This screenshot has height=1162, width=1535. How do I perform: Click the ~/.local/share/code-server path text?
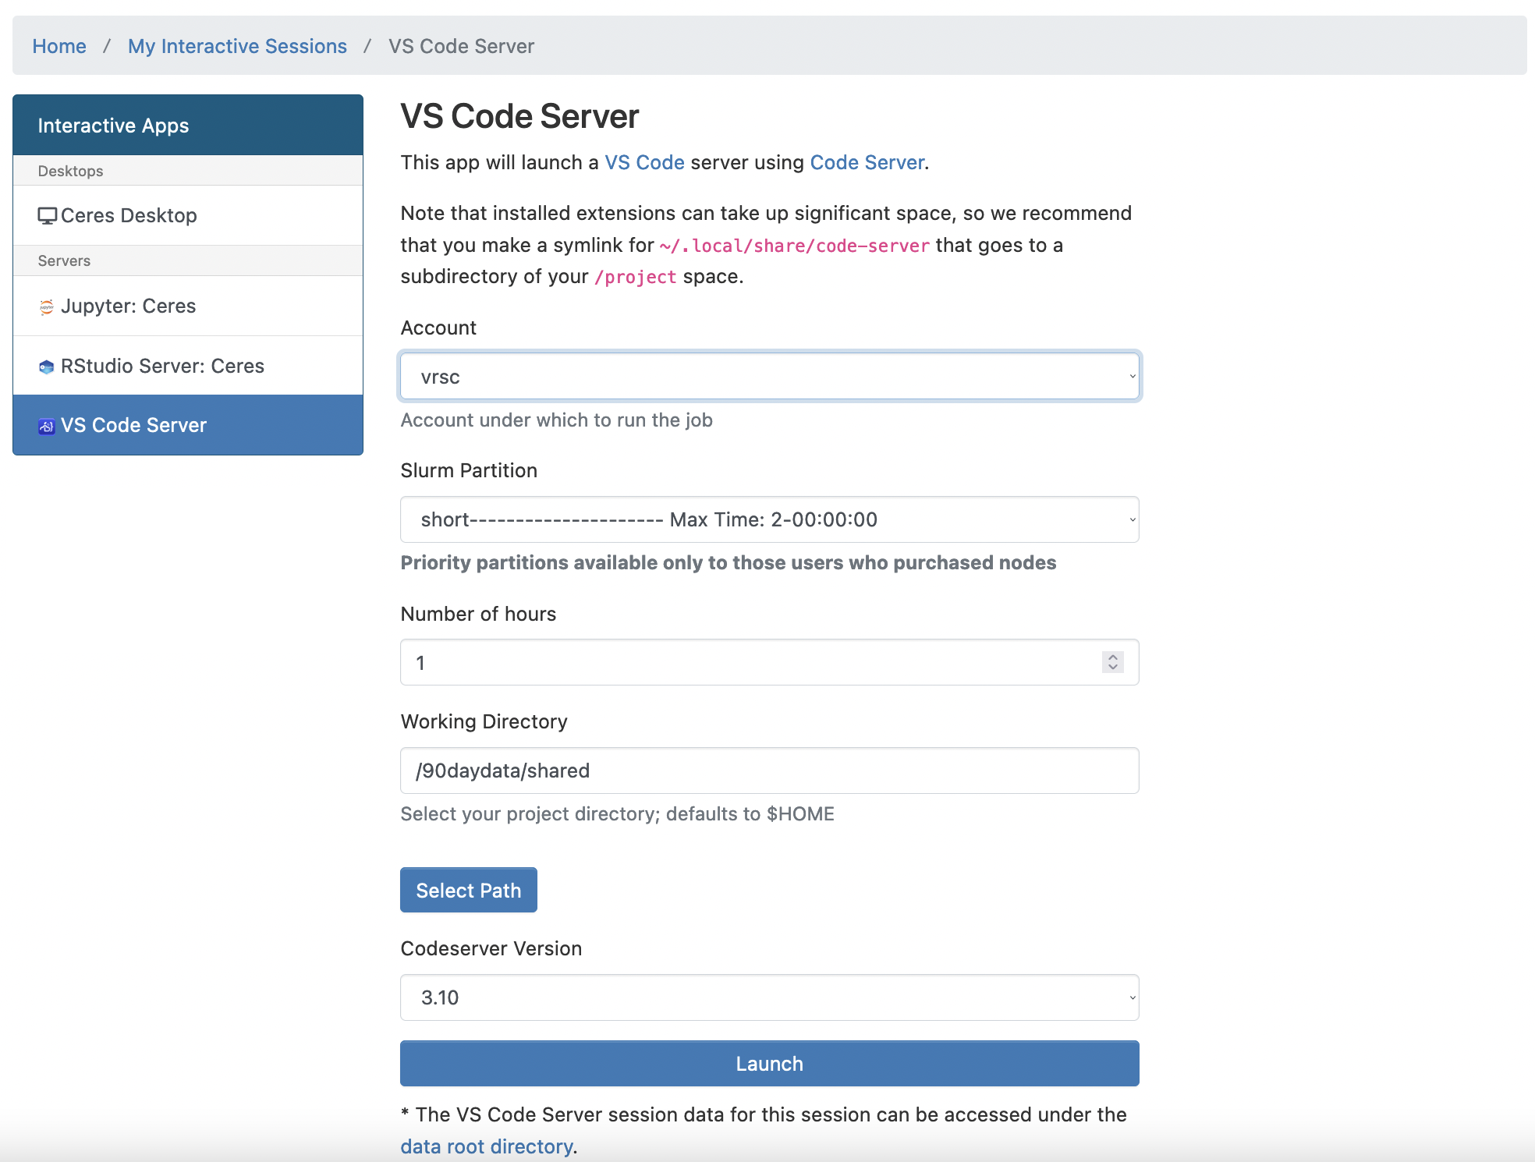click(795, 246)
